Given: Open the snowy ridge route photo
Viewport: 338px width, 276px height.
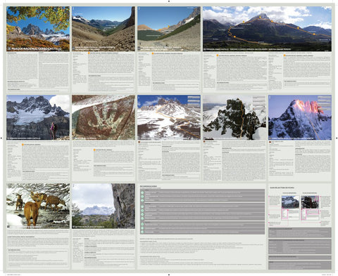Looking at the screenshot, I should [169, 117].
